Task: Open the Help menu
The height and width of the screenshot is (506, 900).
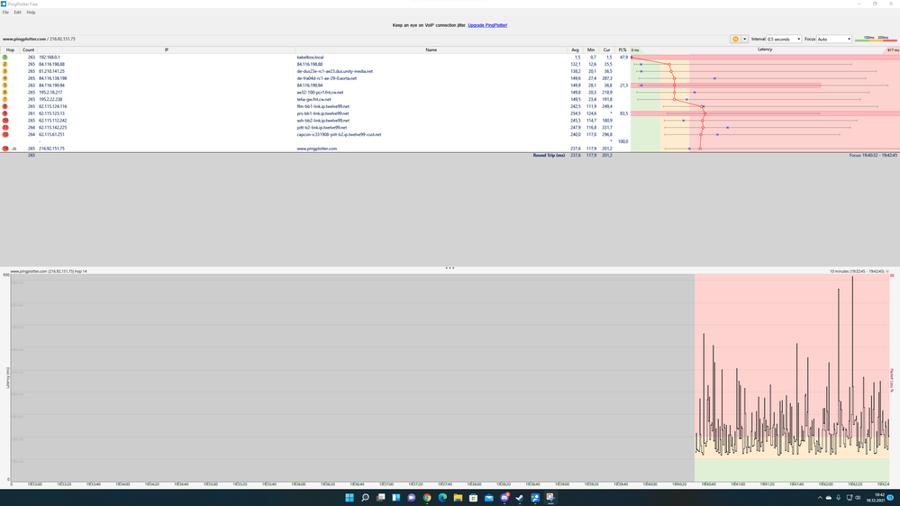Action: [31, 12]
